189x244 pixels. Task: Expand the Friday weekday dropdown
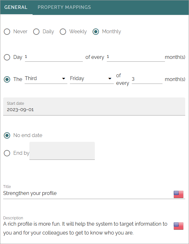92,78
